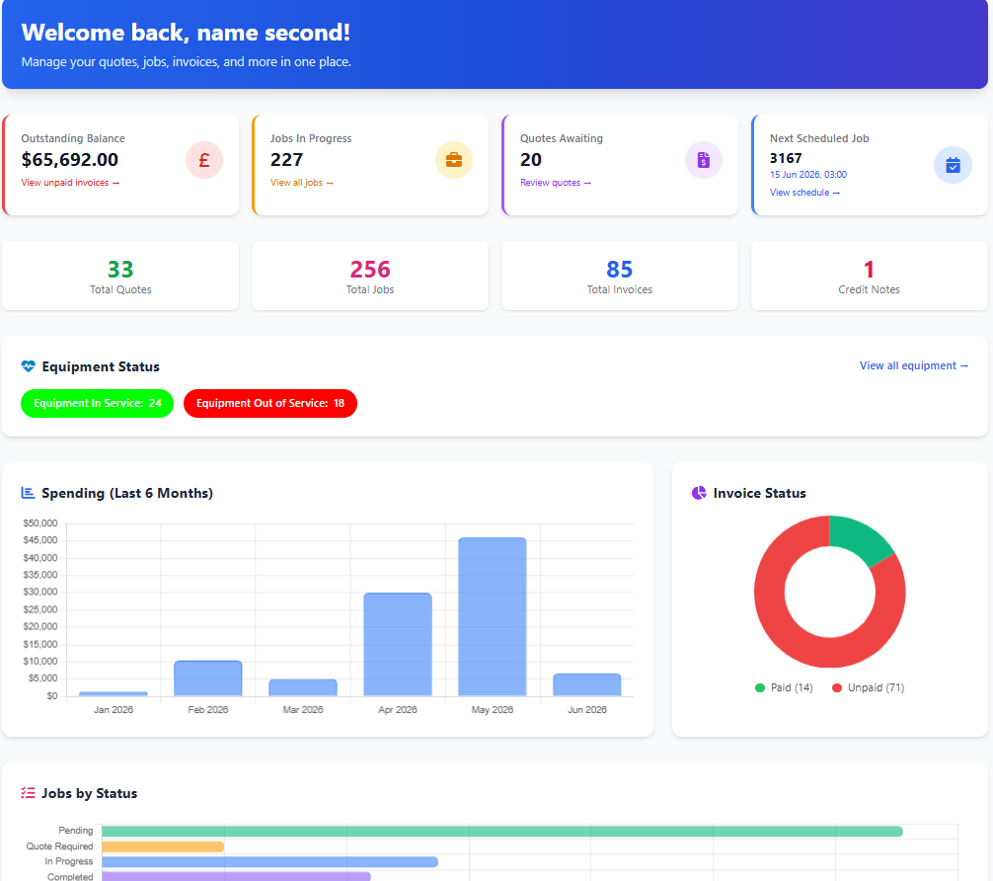Open the 85 Total Invoices card
Screen dimensions: 993x881
619,276
